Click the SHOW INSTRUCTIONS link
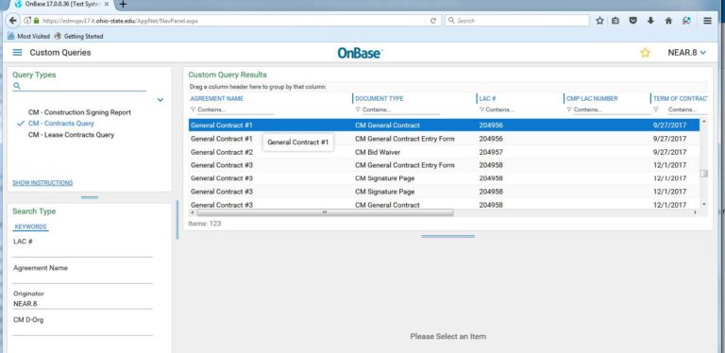The image size is (725, 353). click(42, 183)
